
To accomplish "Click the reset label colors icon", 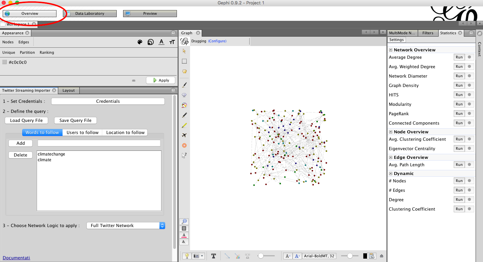I will click(x=184, y=235).
